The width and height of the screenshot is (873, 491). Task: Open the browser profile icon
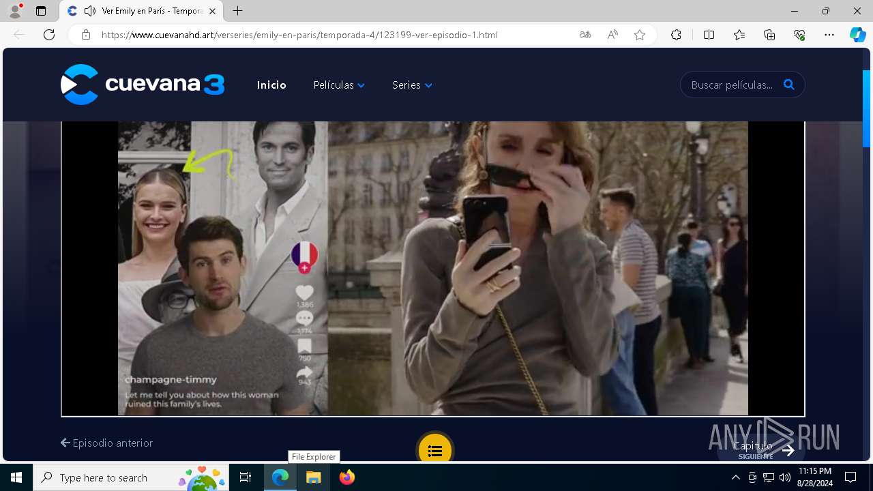point(15,11)
